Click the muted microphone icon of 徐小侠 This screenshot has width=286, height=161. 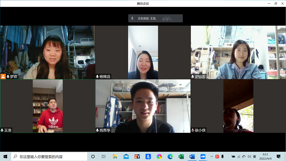pyautogui.click(x=193, y=130)
